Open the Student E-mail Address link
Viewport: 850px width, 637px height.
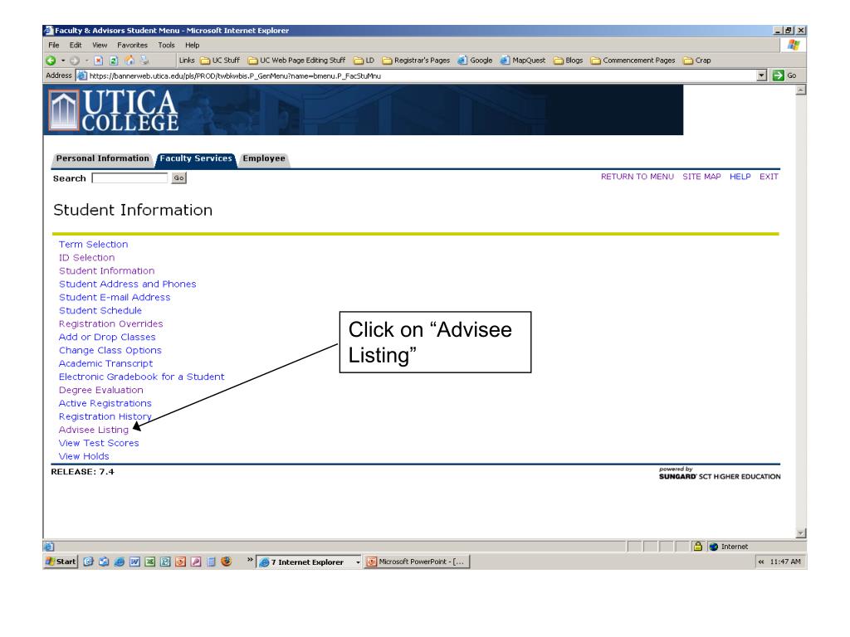(x=115, y=298)
